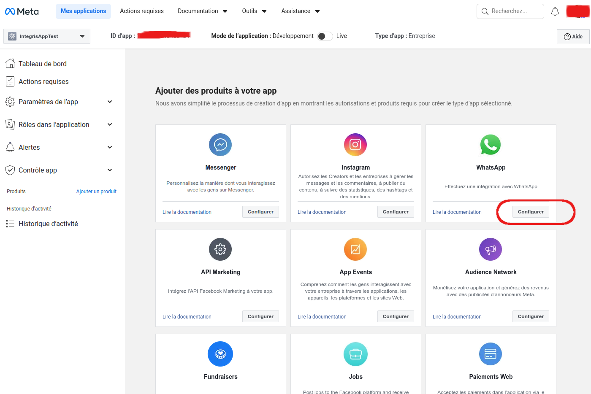Click the Jobs card title
591x394 pixels.
click(x=355, y=377)
